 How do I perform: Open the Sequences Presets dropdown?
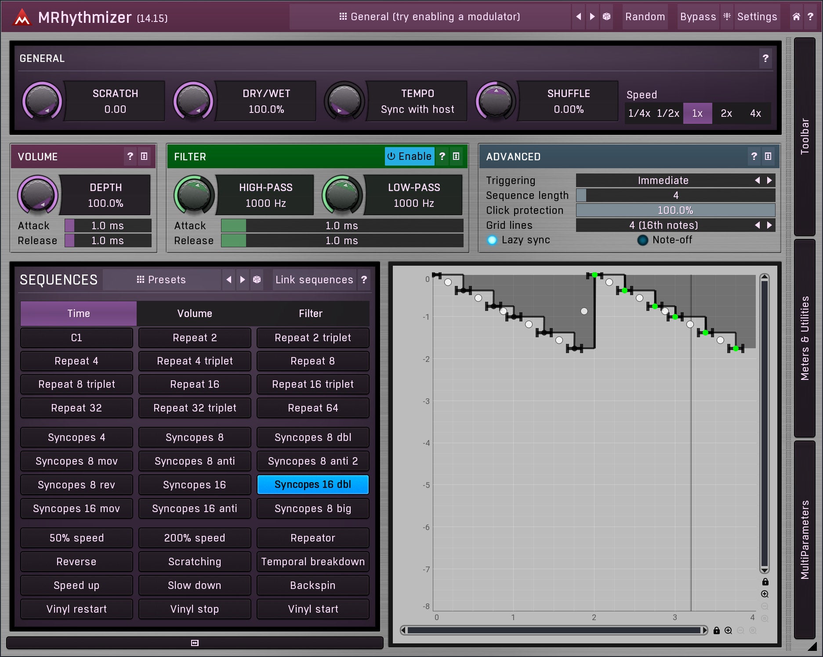click(x=162, y=280)
